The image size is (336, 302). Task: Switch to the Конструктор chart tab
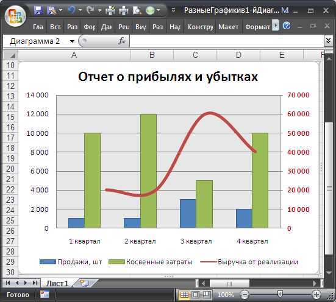(201, 27)
